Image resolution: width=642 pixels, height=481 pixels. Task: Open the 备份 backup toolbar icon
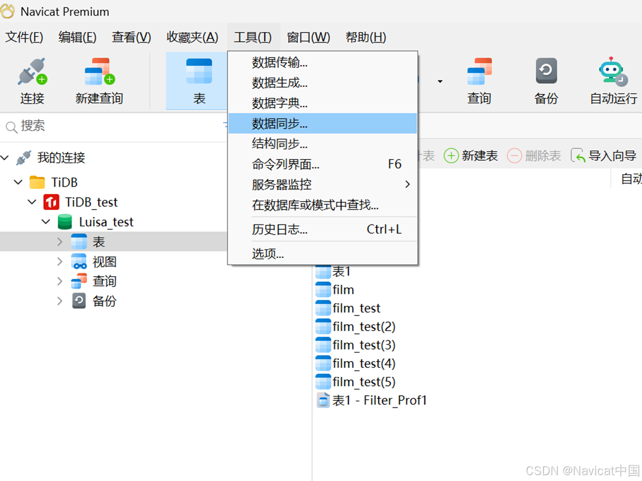(x=546, y=71)
